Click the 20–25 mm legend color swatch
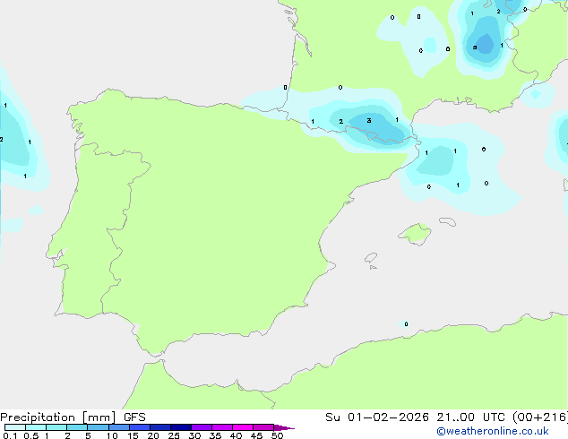The image size is (568, 439). click(159, 427)
